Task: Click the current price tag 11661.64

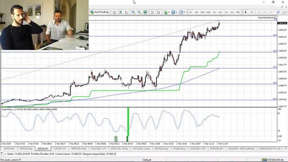Action: (282, 23)
